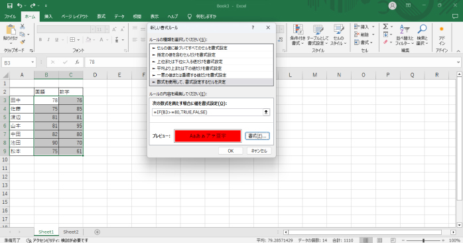Switch to the 挿入 ribbon tab

click(x=48, y=16)
